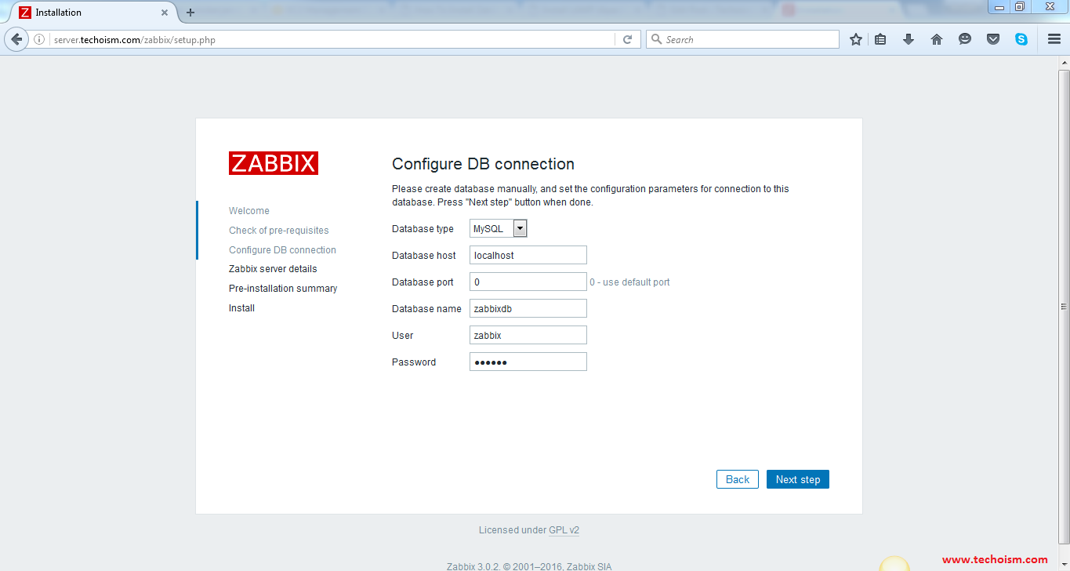This screenshot has height=571, width=1070.
Task: Open the GPL v2 license link
Action: pyautogui.click(x=564, y=530)
